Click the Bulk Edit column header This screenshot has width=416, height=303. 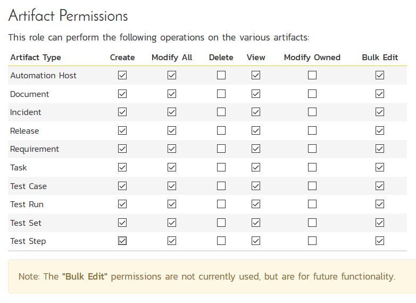pos(380,58)
